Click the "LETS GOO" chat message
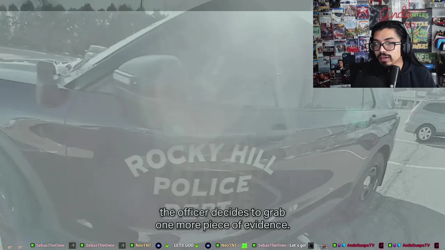The image size is (445, 250). (x=184, y=245)
